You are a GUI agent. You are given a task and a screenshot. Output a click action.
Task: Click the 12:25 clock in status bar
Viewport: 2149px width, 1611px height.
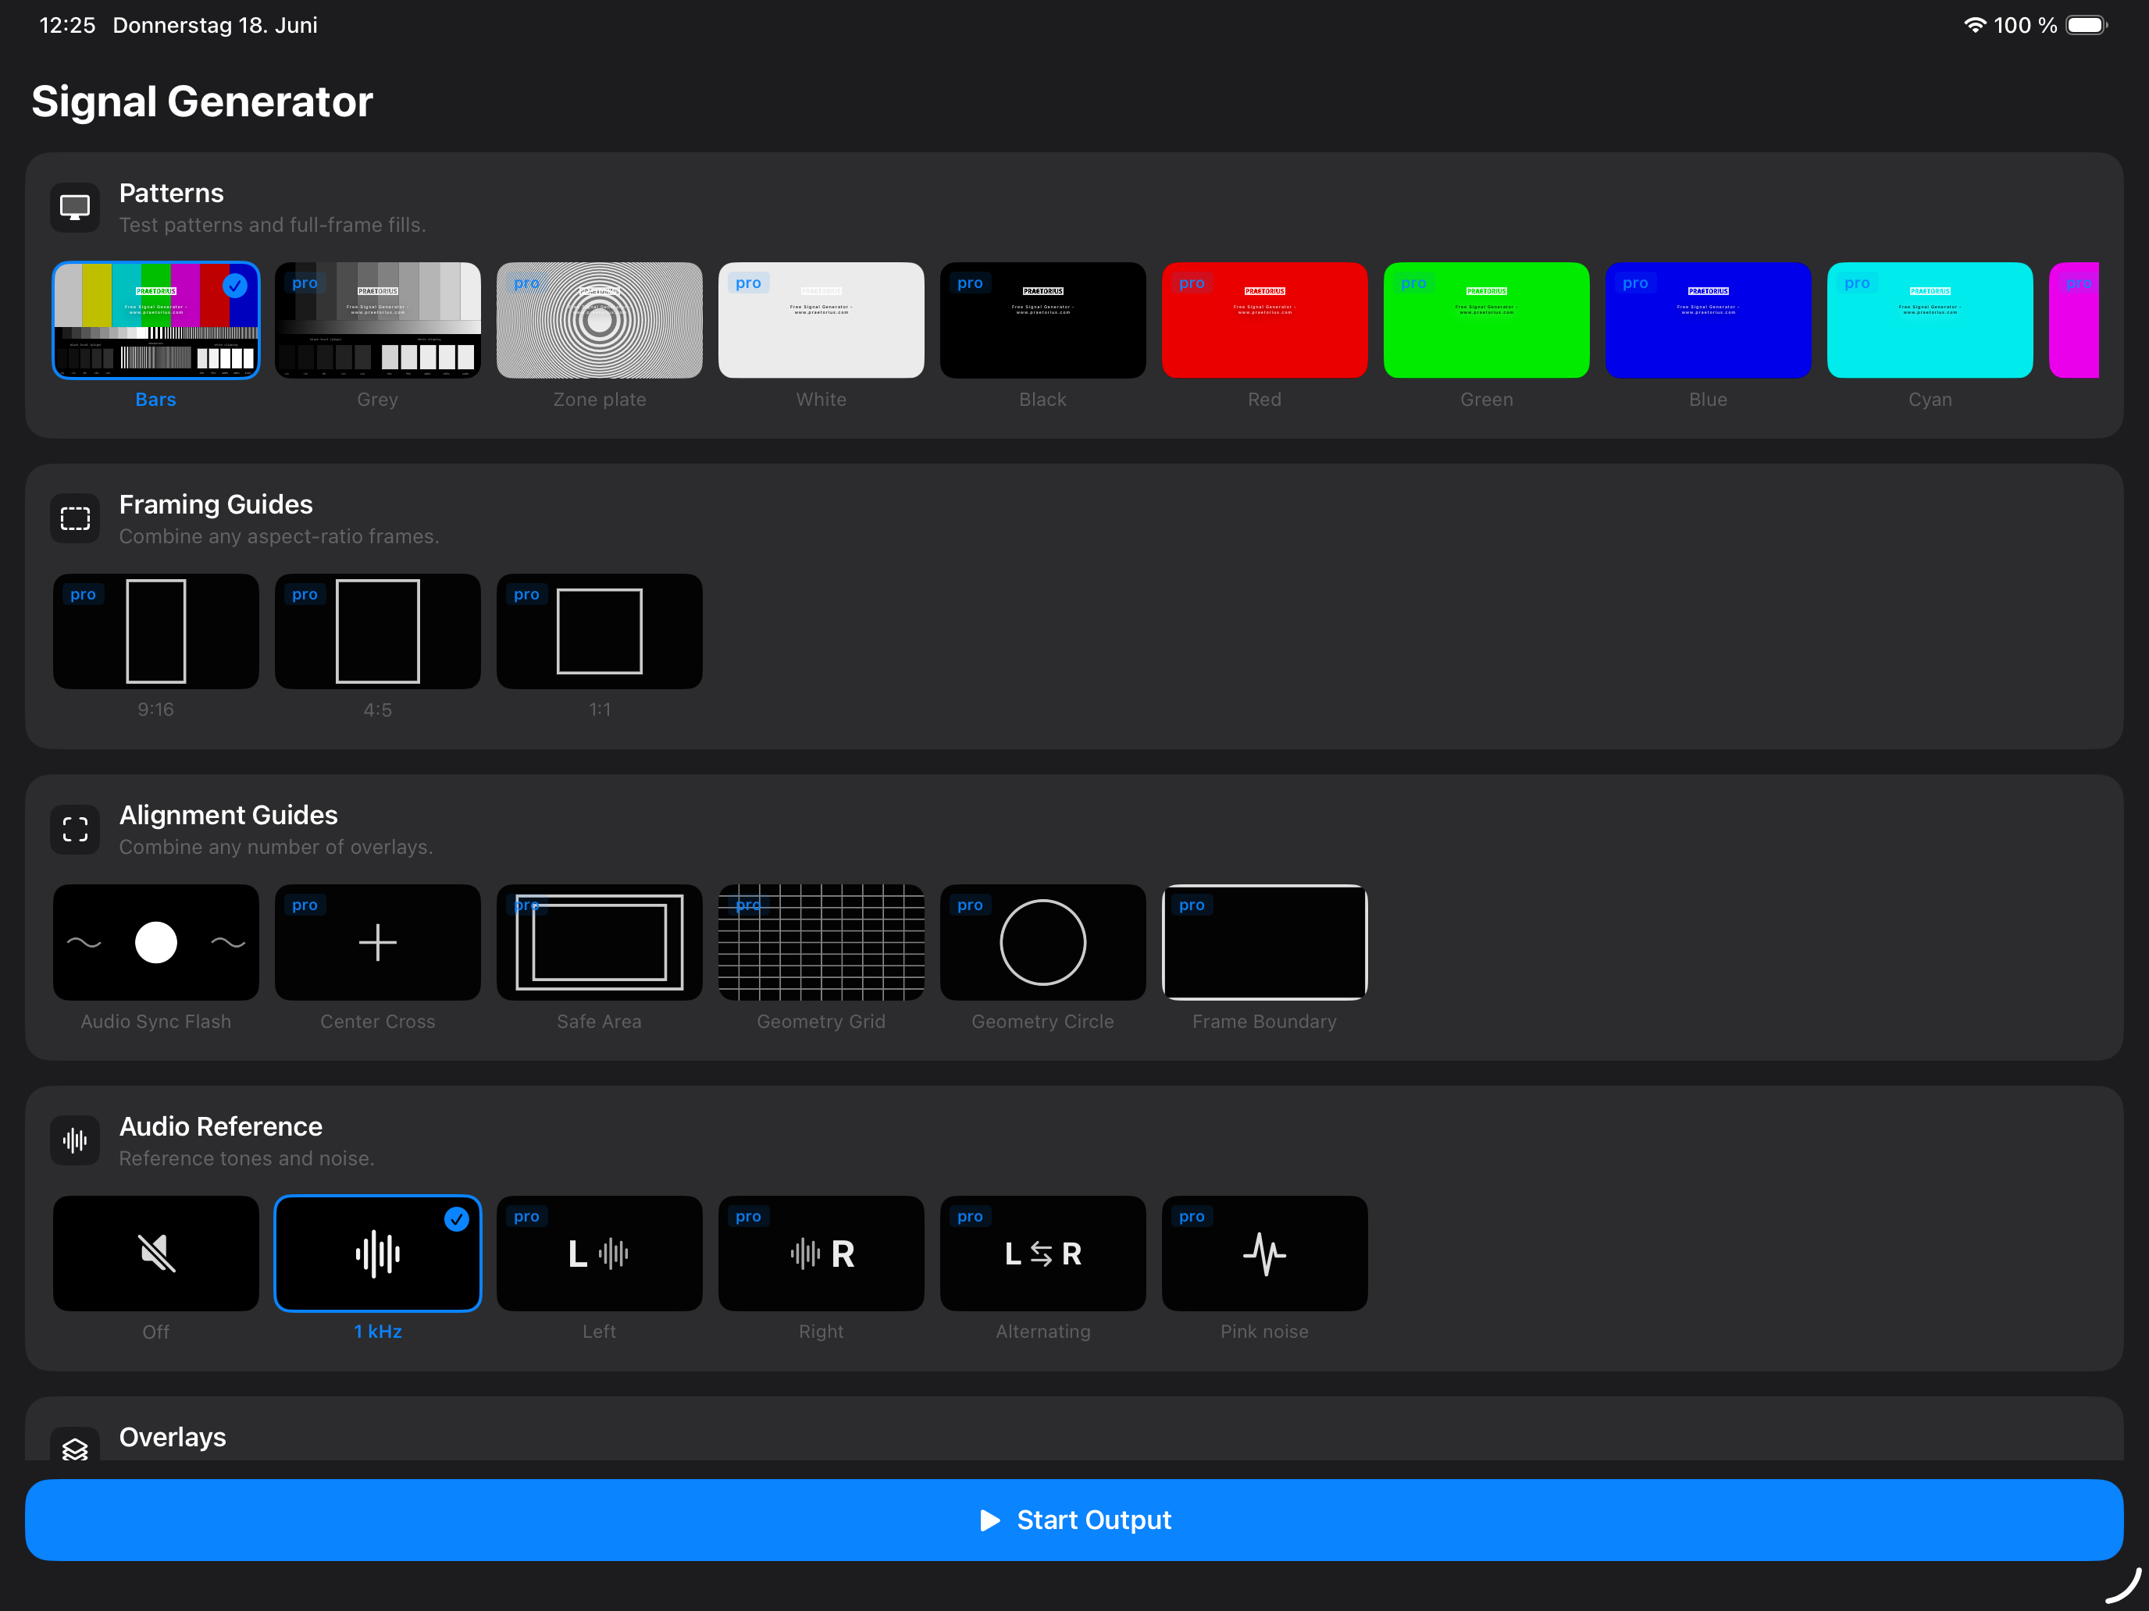coord(67,25)
